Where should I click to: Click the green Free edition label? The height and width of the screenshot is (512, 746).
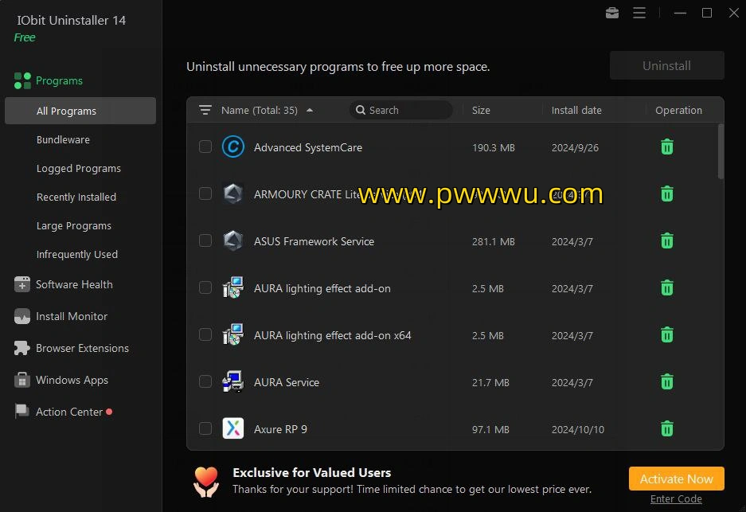pyautogui.click(x=25, y=37)
